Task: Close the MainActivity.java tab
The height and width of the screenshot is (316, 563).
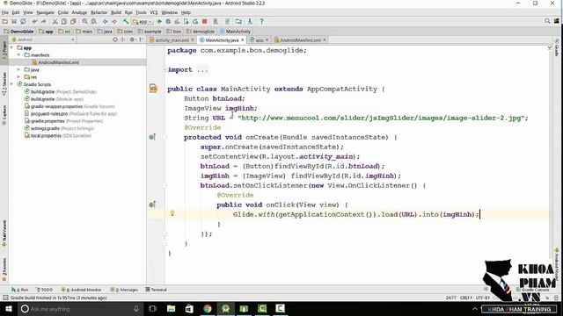Action: point(243,40)
